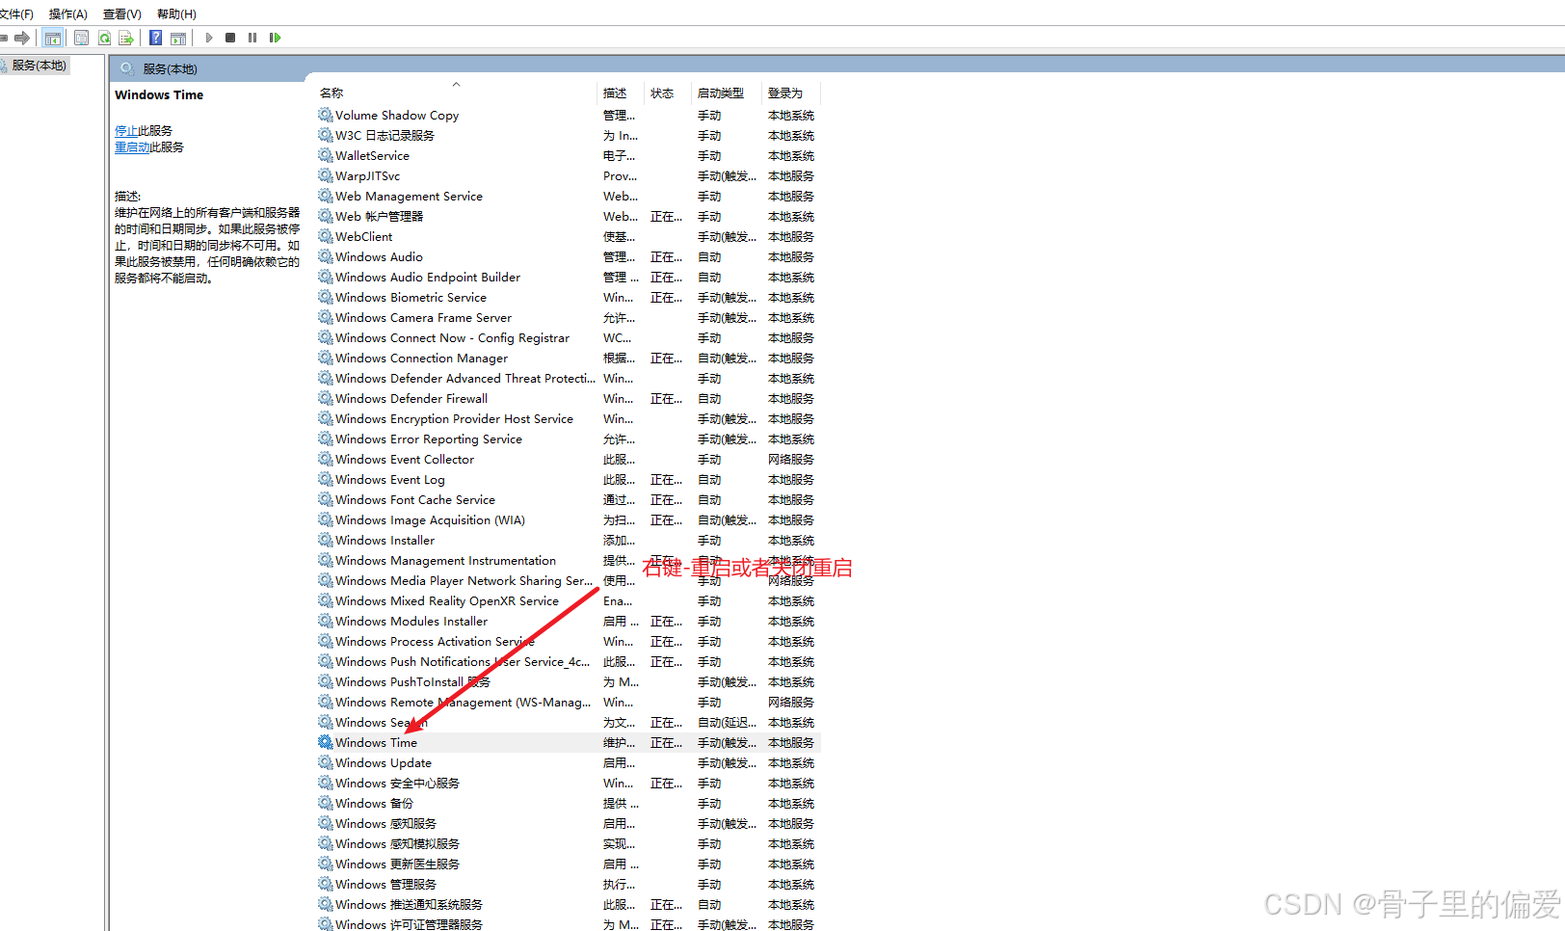The height and width of the screenshot is (931, 1565).
Task: Select the Windows 许可证管理器服务 row
Action: coord(569,923)
